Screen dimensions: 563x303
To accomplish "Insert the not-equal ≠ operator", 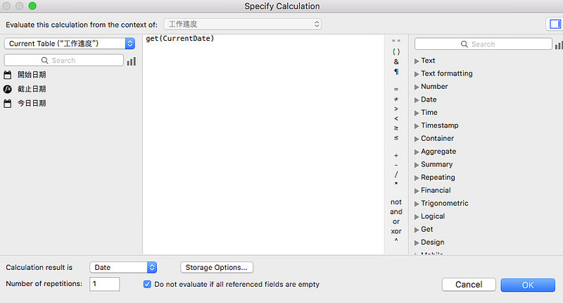I will (x=396, y=99).
